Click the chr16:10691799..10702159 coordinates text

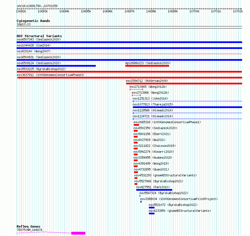coord(37,6)
